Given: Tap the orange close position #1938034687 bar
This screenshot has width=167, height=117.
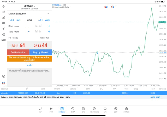Looking at the screenshot, I should [29, 58].
